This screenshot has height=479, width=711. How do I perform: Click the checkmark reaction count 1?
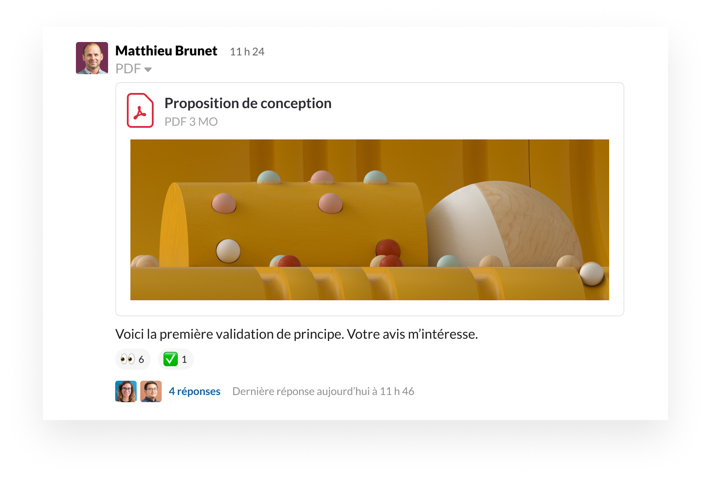[184, 360]
